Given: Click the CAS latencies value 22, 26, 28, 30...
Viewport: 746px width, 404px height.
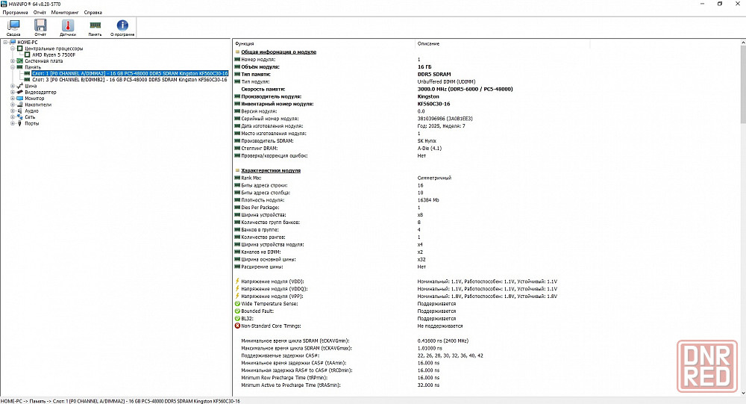Looking at the screenshot, I should tap(450, 355).
